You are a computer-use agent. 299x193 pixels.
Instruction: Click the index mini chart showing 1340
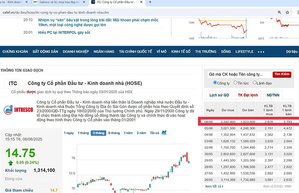[218, 28]
